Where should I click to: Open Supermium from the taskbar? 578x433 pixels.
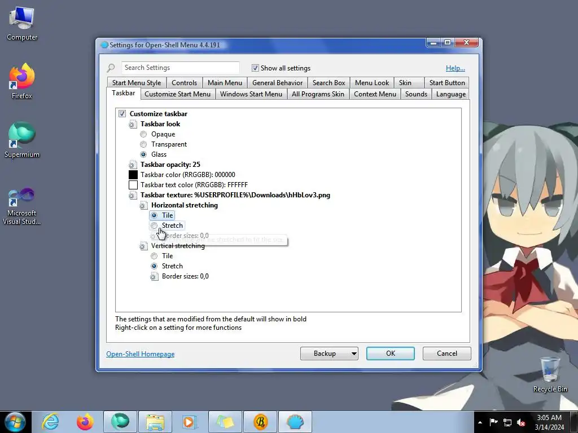[120, 422]
